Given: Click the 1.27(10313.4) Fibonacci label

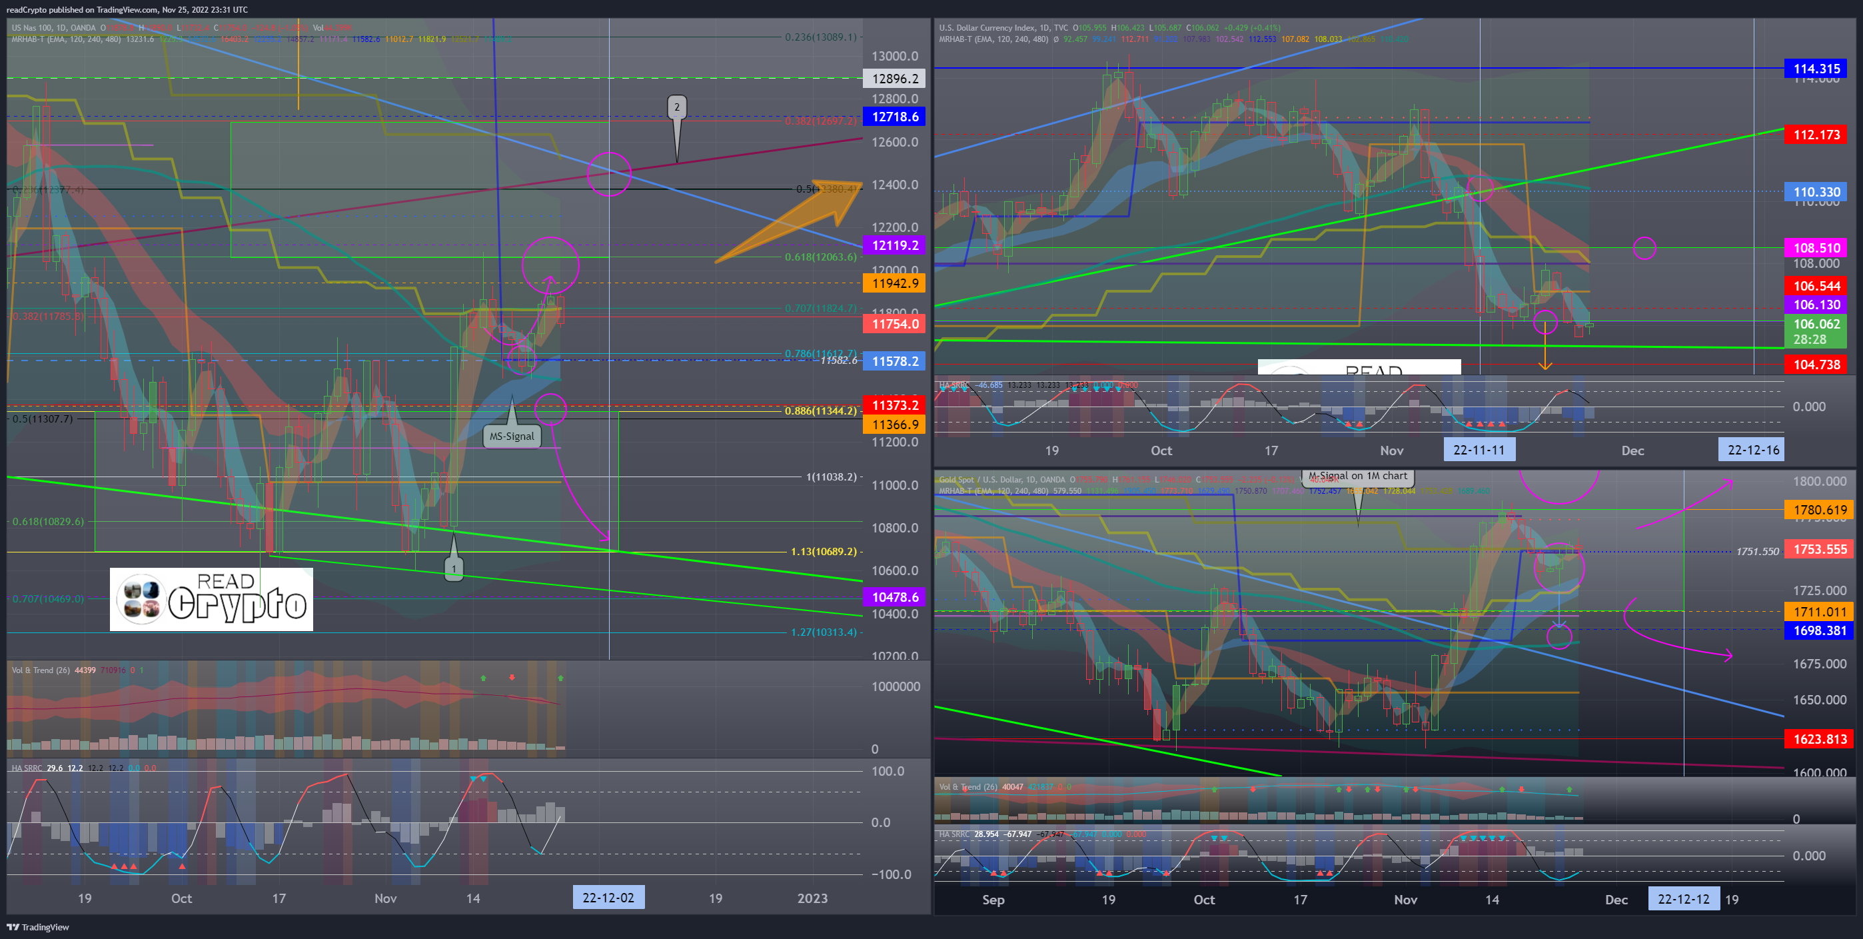Looking at the screenshot, I should (x=823, y=632).
